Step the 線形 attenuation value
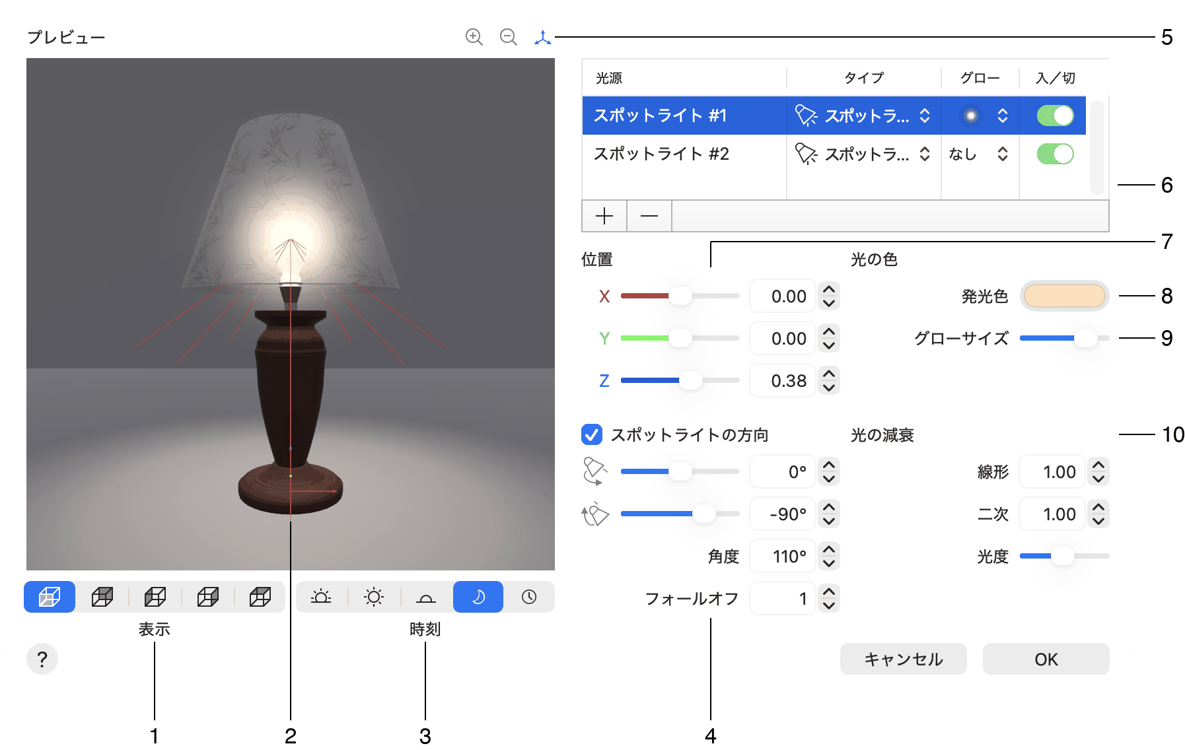The height and width of the screenshot is (750, 1185). pos(1098,471)
